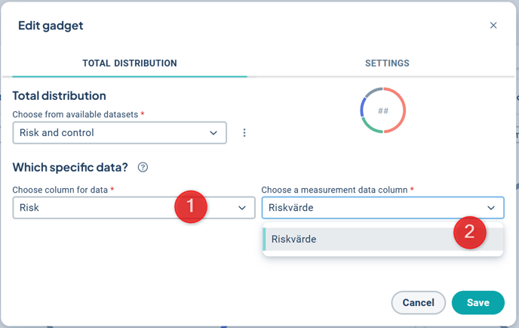The height and width of the screenshot is (328, 519).
Task: Switch to the Total Distribution tab
Action: click(x=130, y=63)
